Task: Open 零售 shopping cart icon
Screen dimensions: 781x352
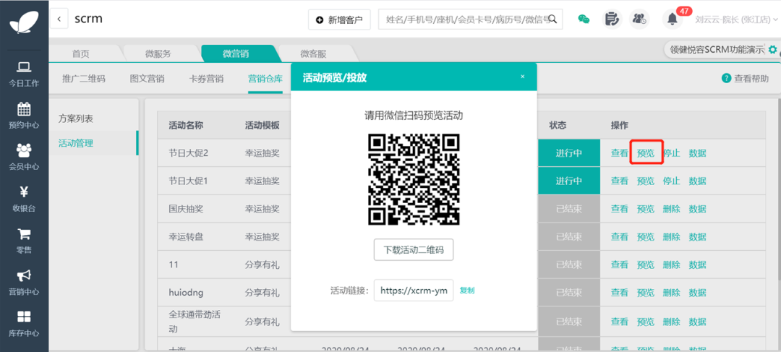Action: (24, 233)
